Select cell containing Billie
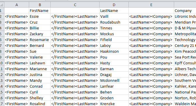 pyautogui.click(x=40, y=28)
